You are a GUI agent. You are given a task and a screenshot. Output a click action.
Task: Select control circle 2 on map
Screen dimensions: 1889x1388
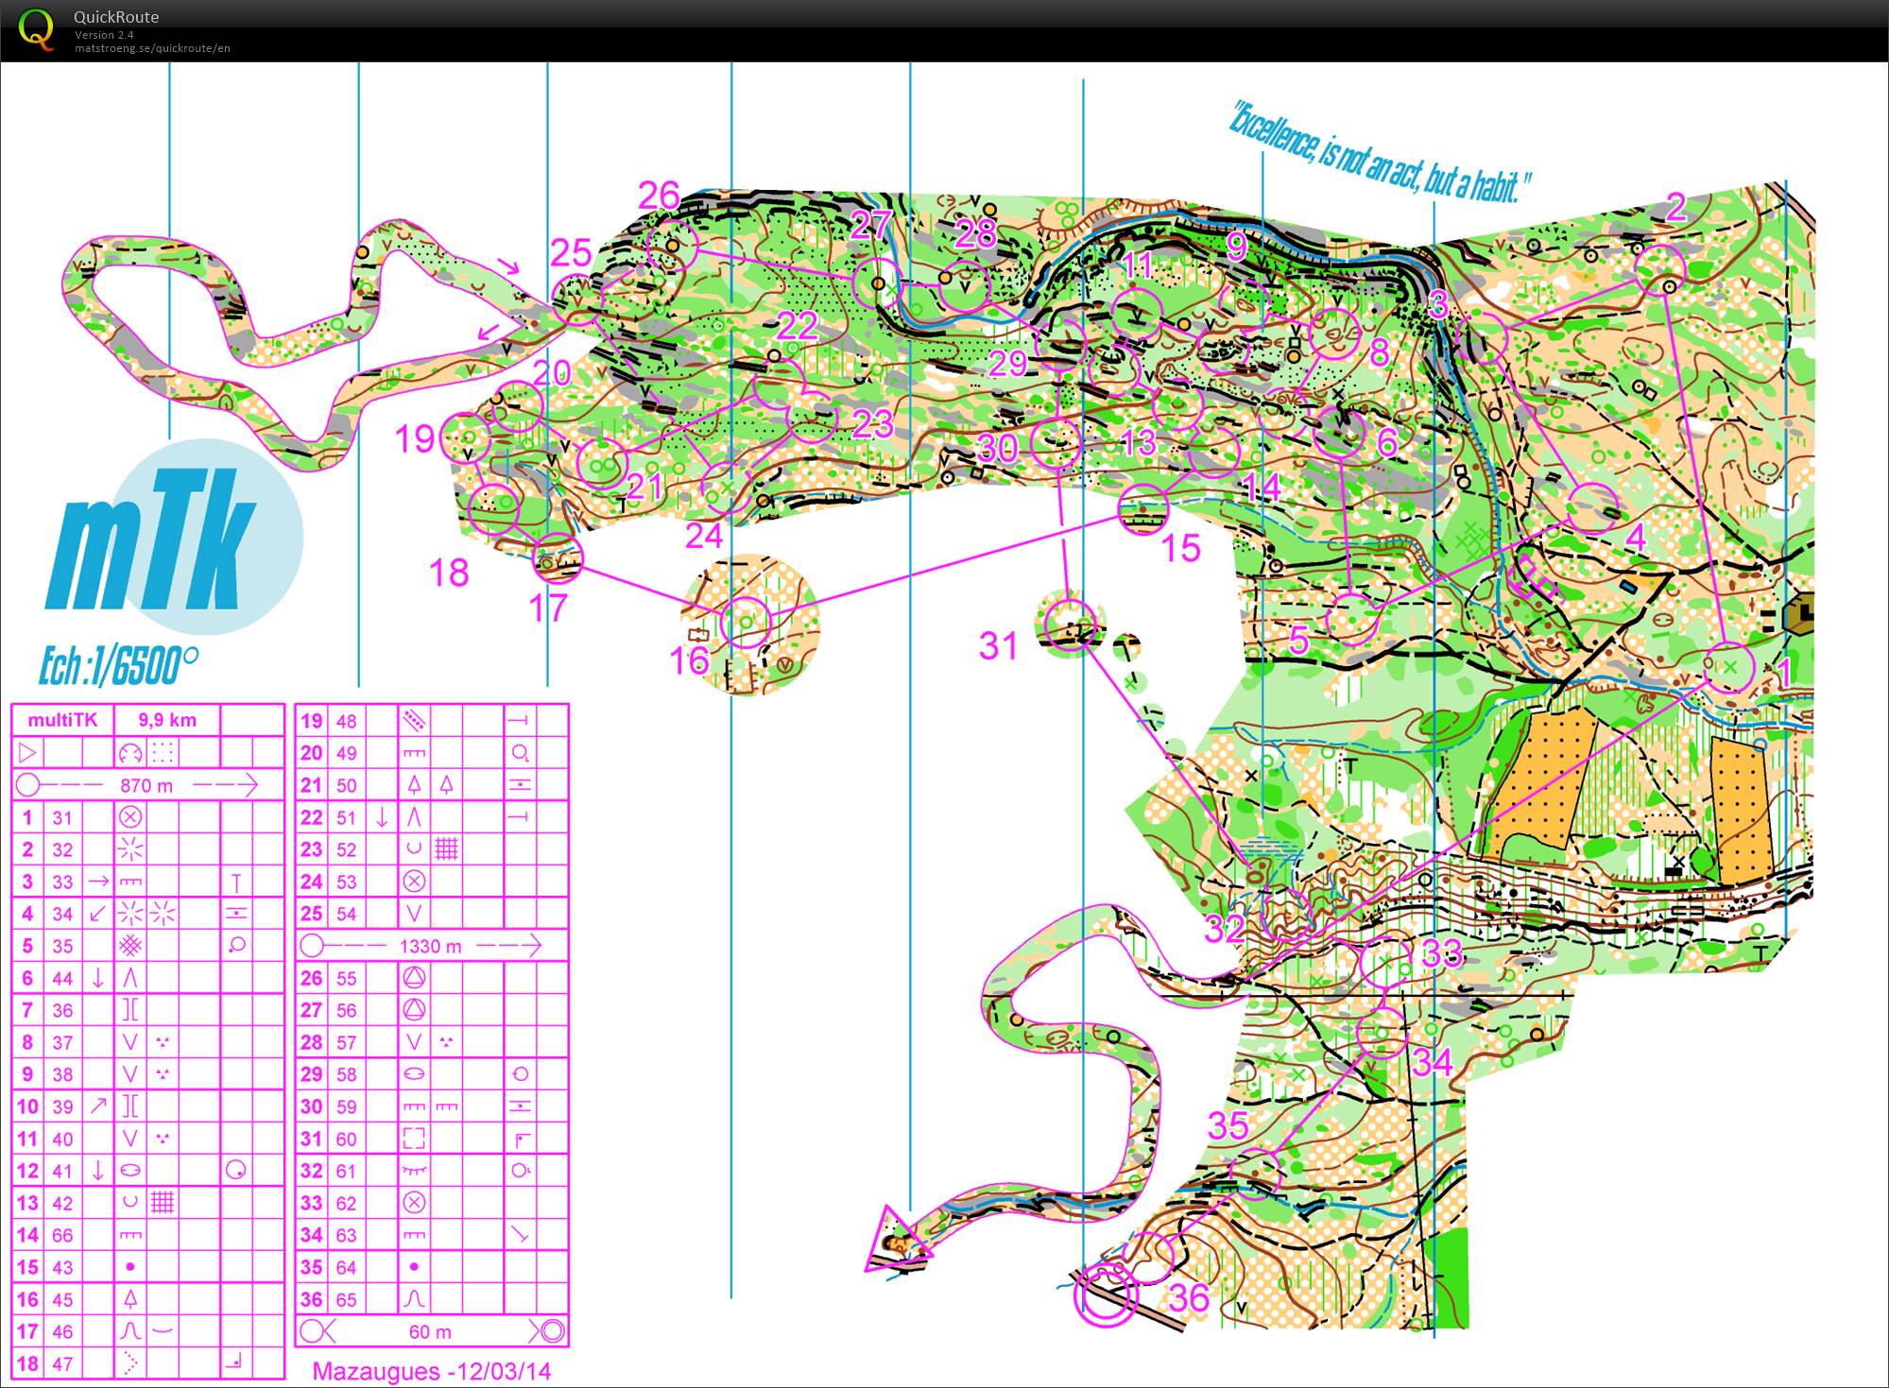pos(1660,270)
